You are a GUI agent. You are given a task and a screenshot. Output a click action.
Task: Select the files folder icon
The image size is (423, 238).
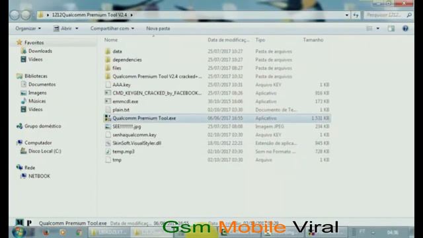pyautogui.click(x=108, y=68)
